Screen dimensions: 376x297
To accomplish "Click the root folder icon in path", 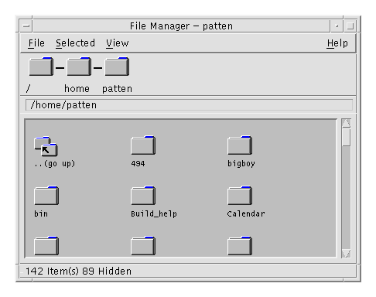I will click(41, 67).
